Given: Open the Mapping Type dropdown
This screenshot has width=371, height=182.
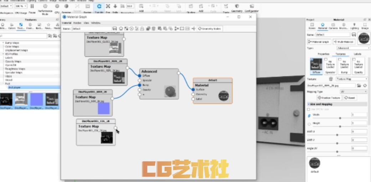Looking at the screenshot, I should [354, 92].
